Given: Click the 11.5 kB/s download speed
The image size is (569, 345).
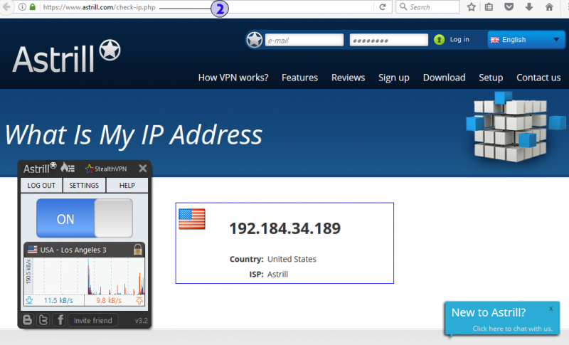Looking at the screenshot, I should click(58, 300).
